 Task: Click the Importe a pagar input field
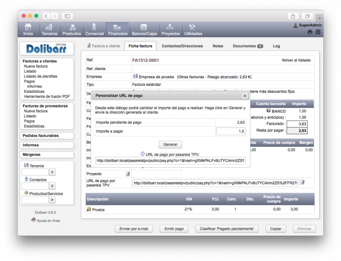231,131
